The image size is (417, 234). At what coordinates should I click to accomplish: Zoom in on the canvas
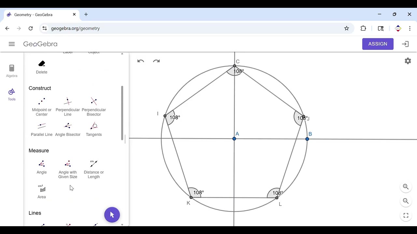click(406, 187)
